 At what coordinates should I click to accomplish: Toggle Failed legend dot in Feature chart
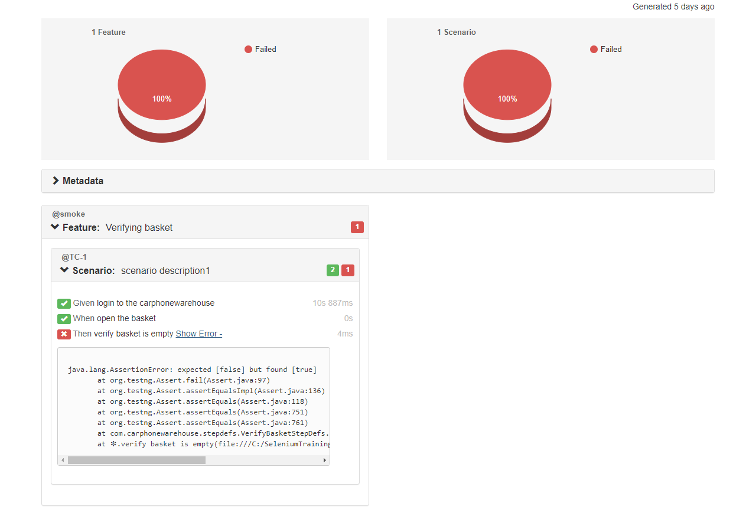click(x=249, y=50)
